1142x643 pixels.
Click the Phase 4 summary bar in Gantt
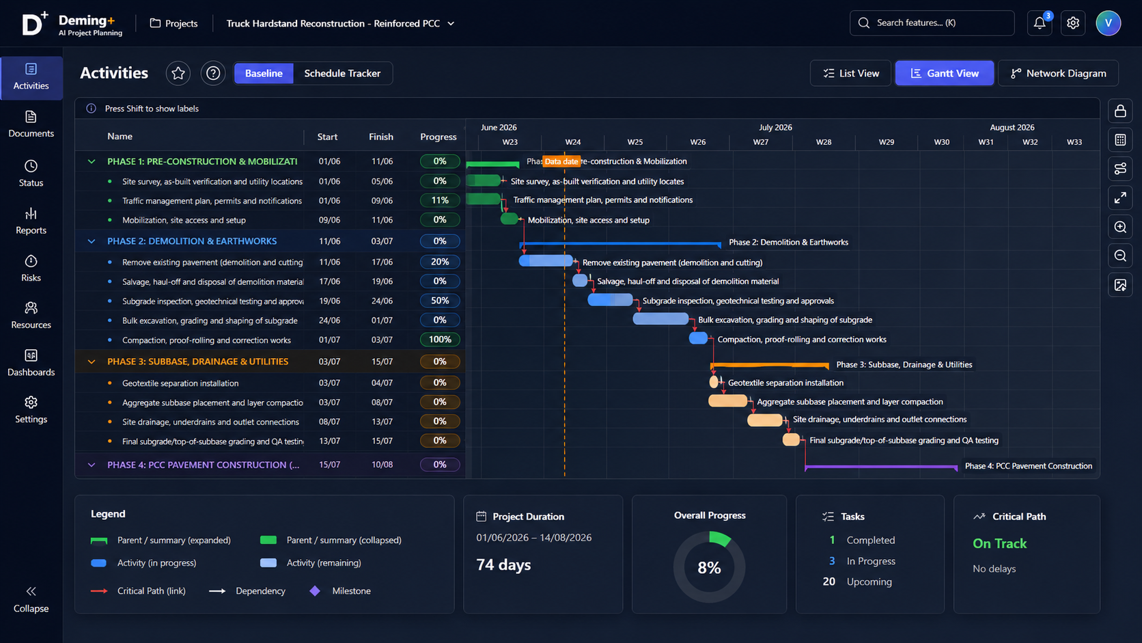pos(881,467)
